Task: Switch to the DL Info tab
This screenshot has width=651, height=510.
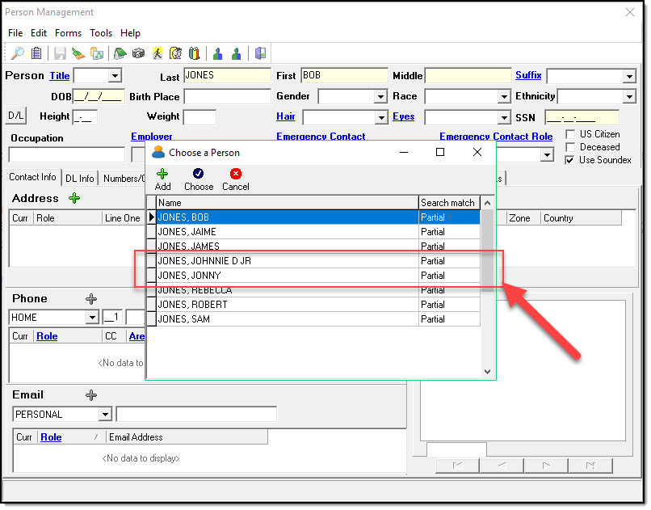Action: coord(80,179)
